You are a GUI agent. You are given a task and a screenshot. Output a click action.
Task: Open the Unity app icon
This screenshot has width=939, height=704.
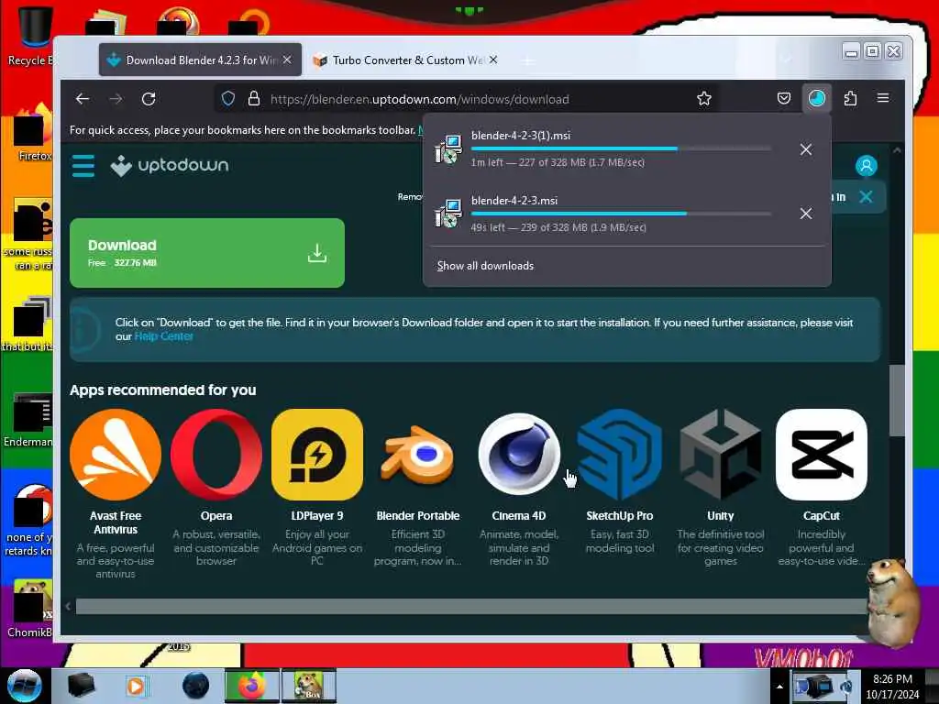click(x=721, y=455)
